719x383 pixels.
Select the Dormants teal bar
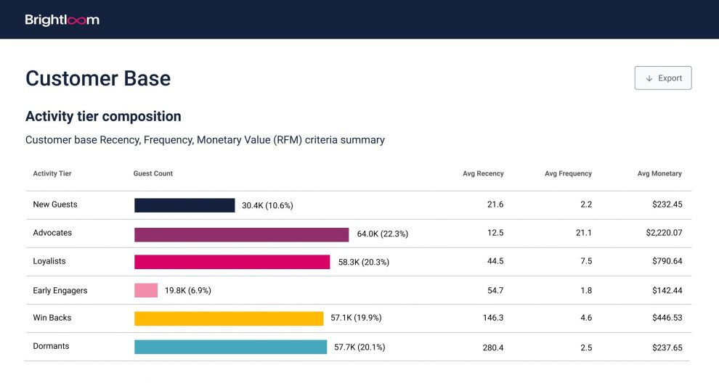click(231, 347)
